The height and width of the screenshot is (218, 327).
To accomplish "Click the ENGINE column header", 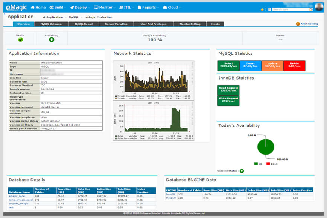I will coord(171,190).
